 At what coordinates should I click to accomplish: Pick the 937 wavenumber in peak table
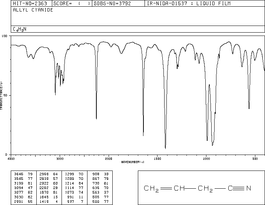coord(71,202)
